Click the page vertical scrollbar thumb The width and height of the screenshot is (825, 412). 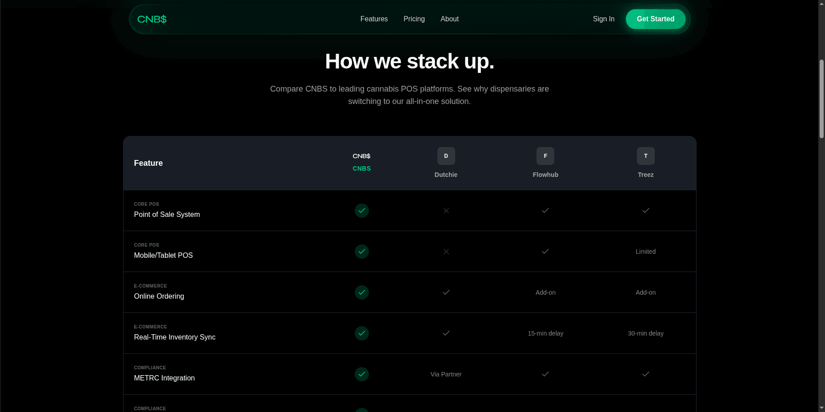click(821, 99)
